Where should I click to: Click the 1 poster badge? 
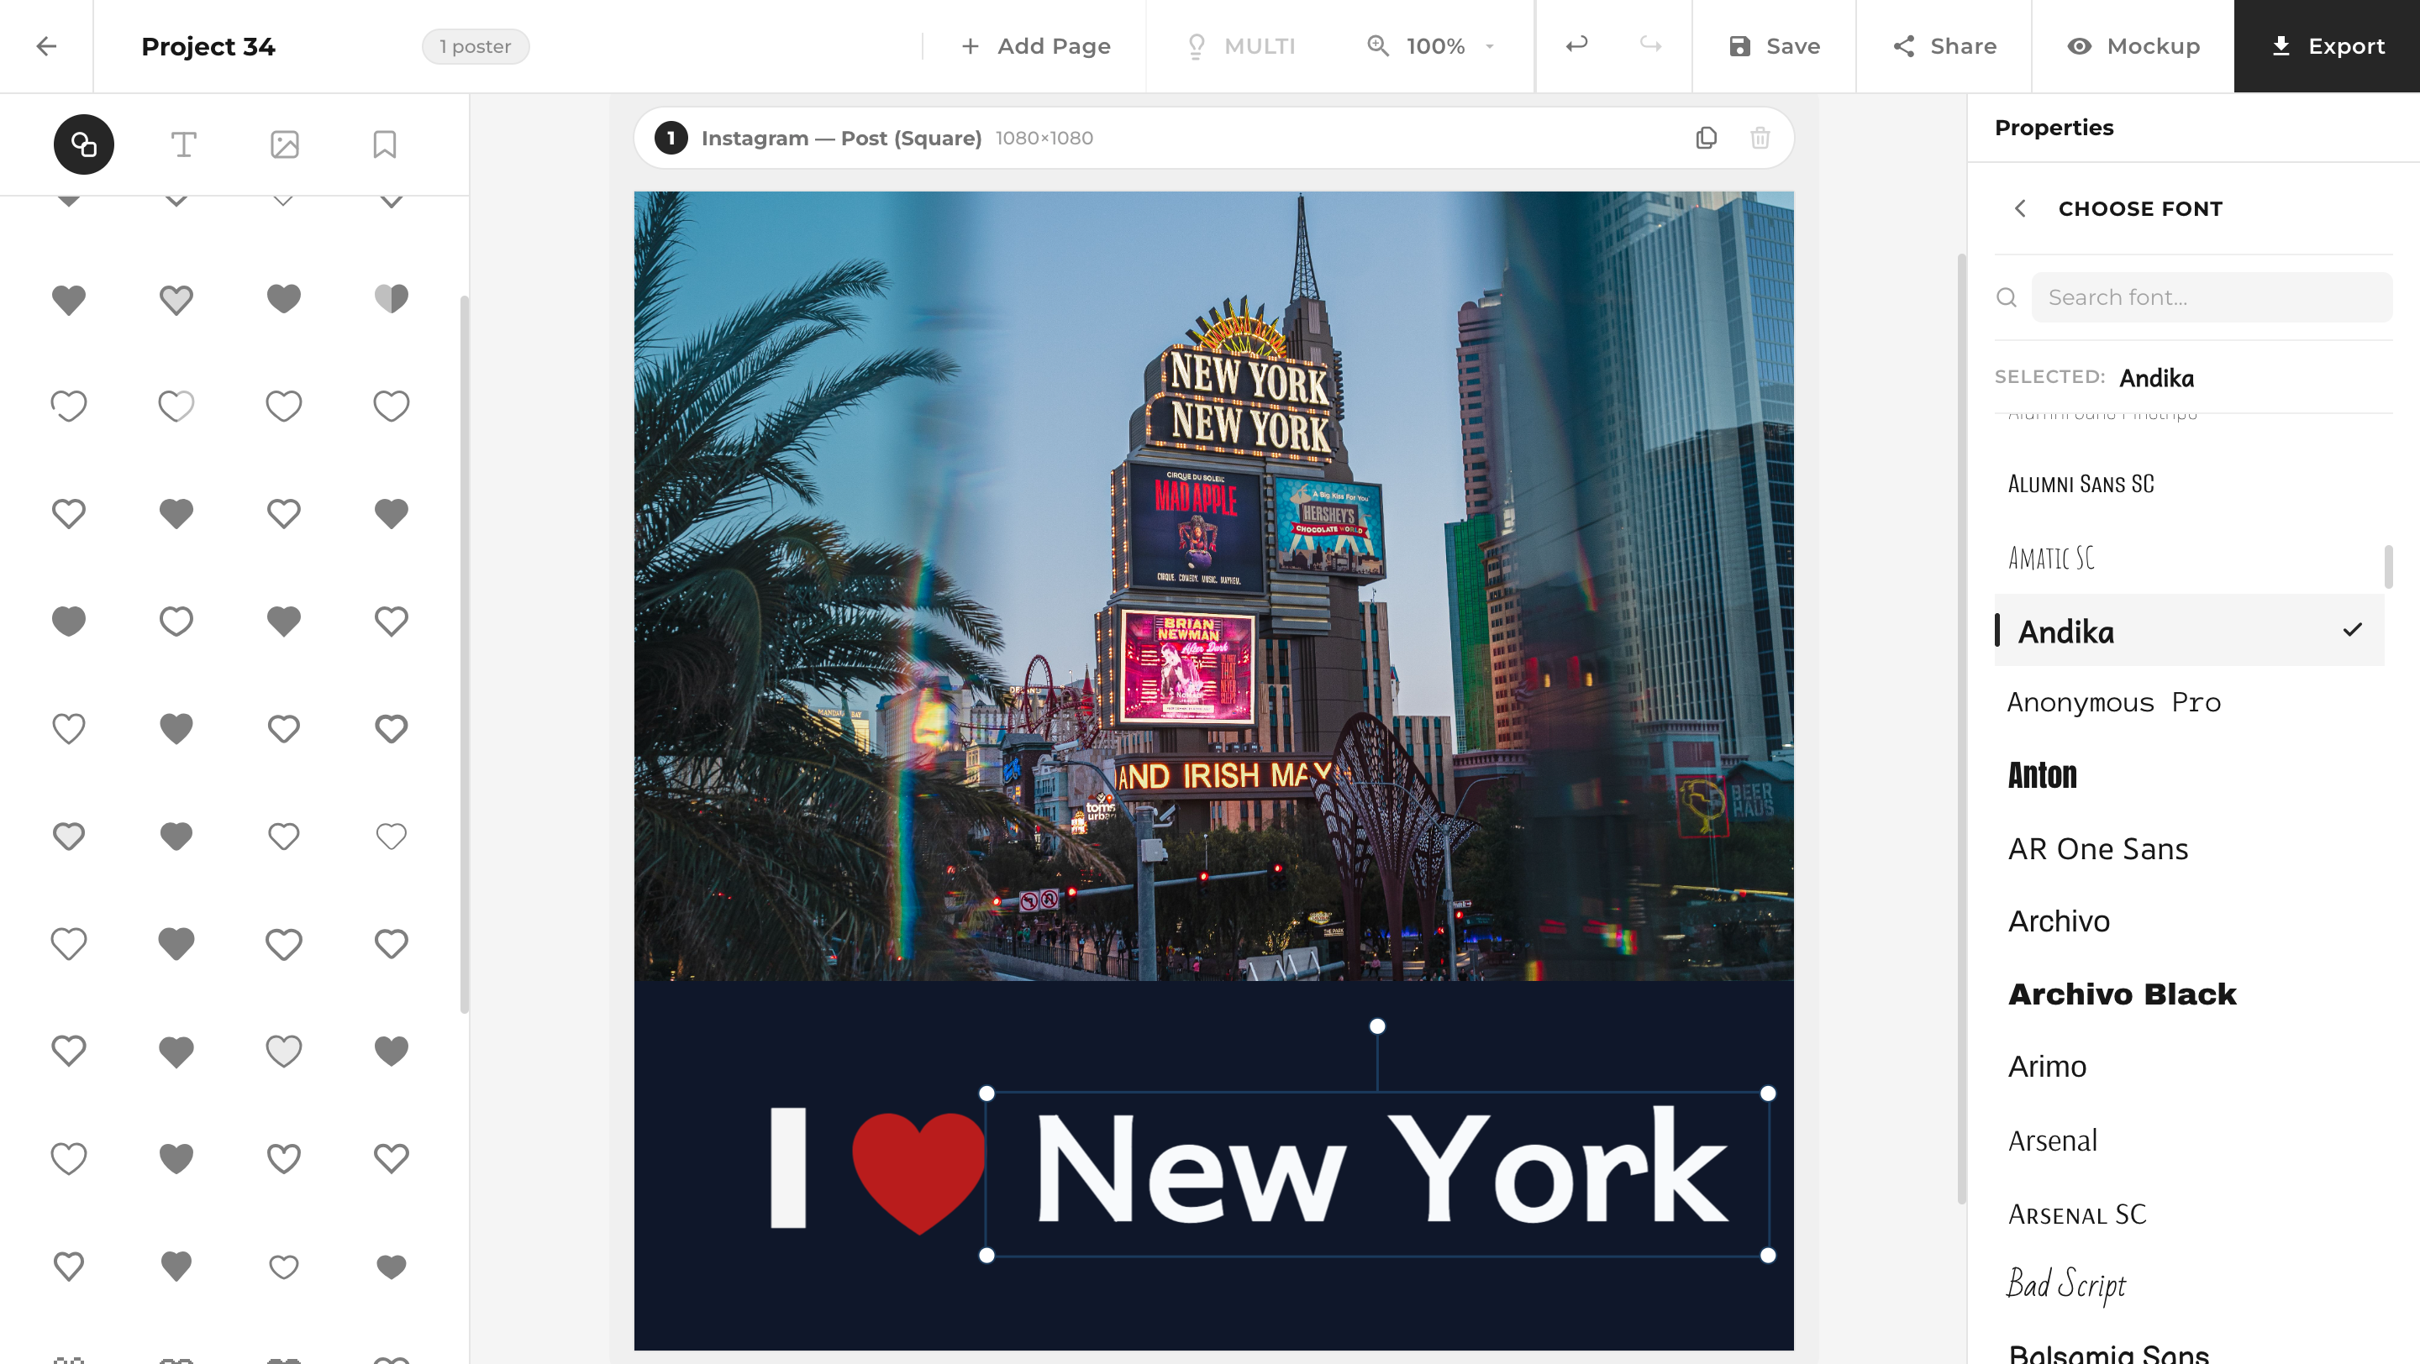coord(476,46)
